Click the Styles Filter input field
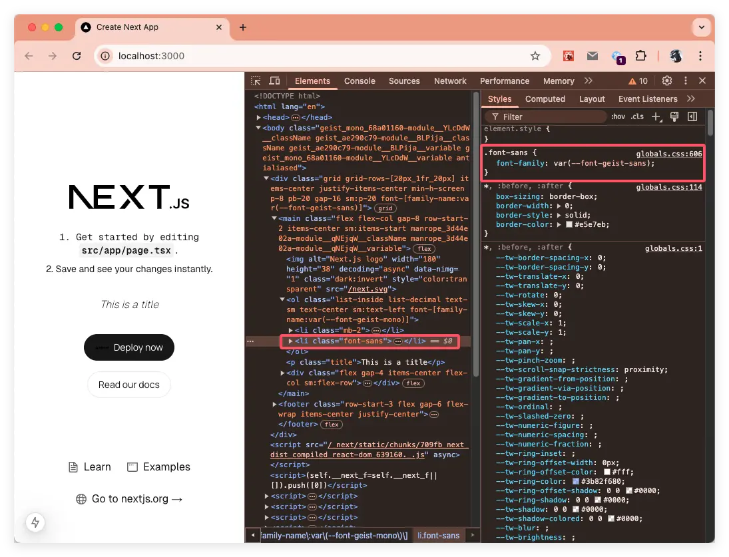This screenshot has height=557, width=729. pyautogui.click(x=546, y=116)
